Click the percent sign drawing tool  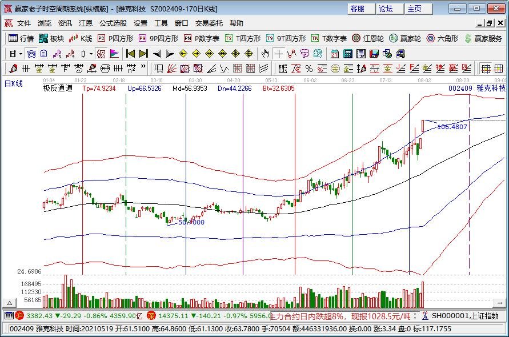(309, 69)
